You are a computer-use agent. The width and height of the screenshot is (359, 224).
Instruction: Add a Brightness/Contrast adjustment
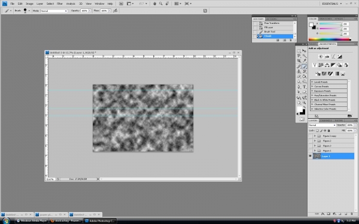click(x=321, y=57)
